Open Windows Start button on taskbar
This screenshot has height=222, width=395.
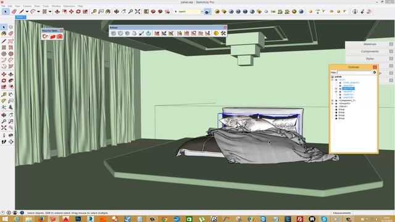pos(5,219)
